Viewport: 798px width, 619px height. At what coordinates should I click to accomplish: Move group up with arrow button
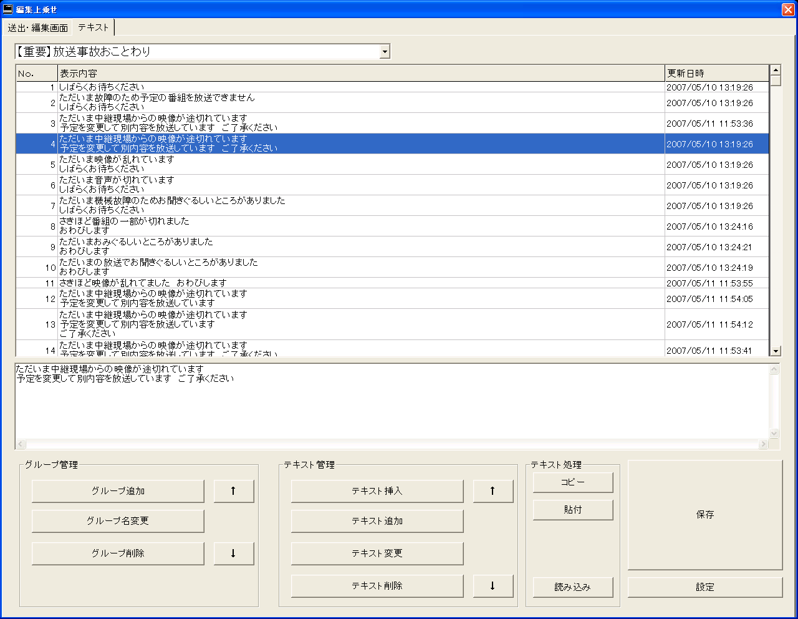pyautogui.click(x=234, y=491)
